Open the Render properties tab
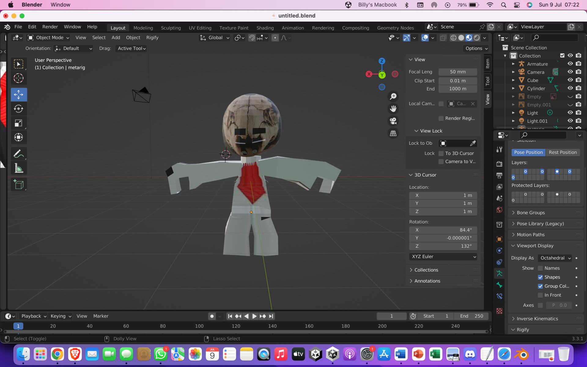587x367 pixels. pos(499,164)
